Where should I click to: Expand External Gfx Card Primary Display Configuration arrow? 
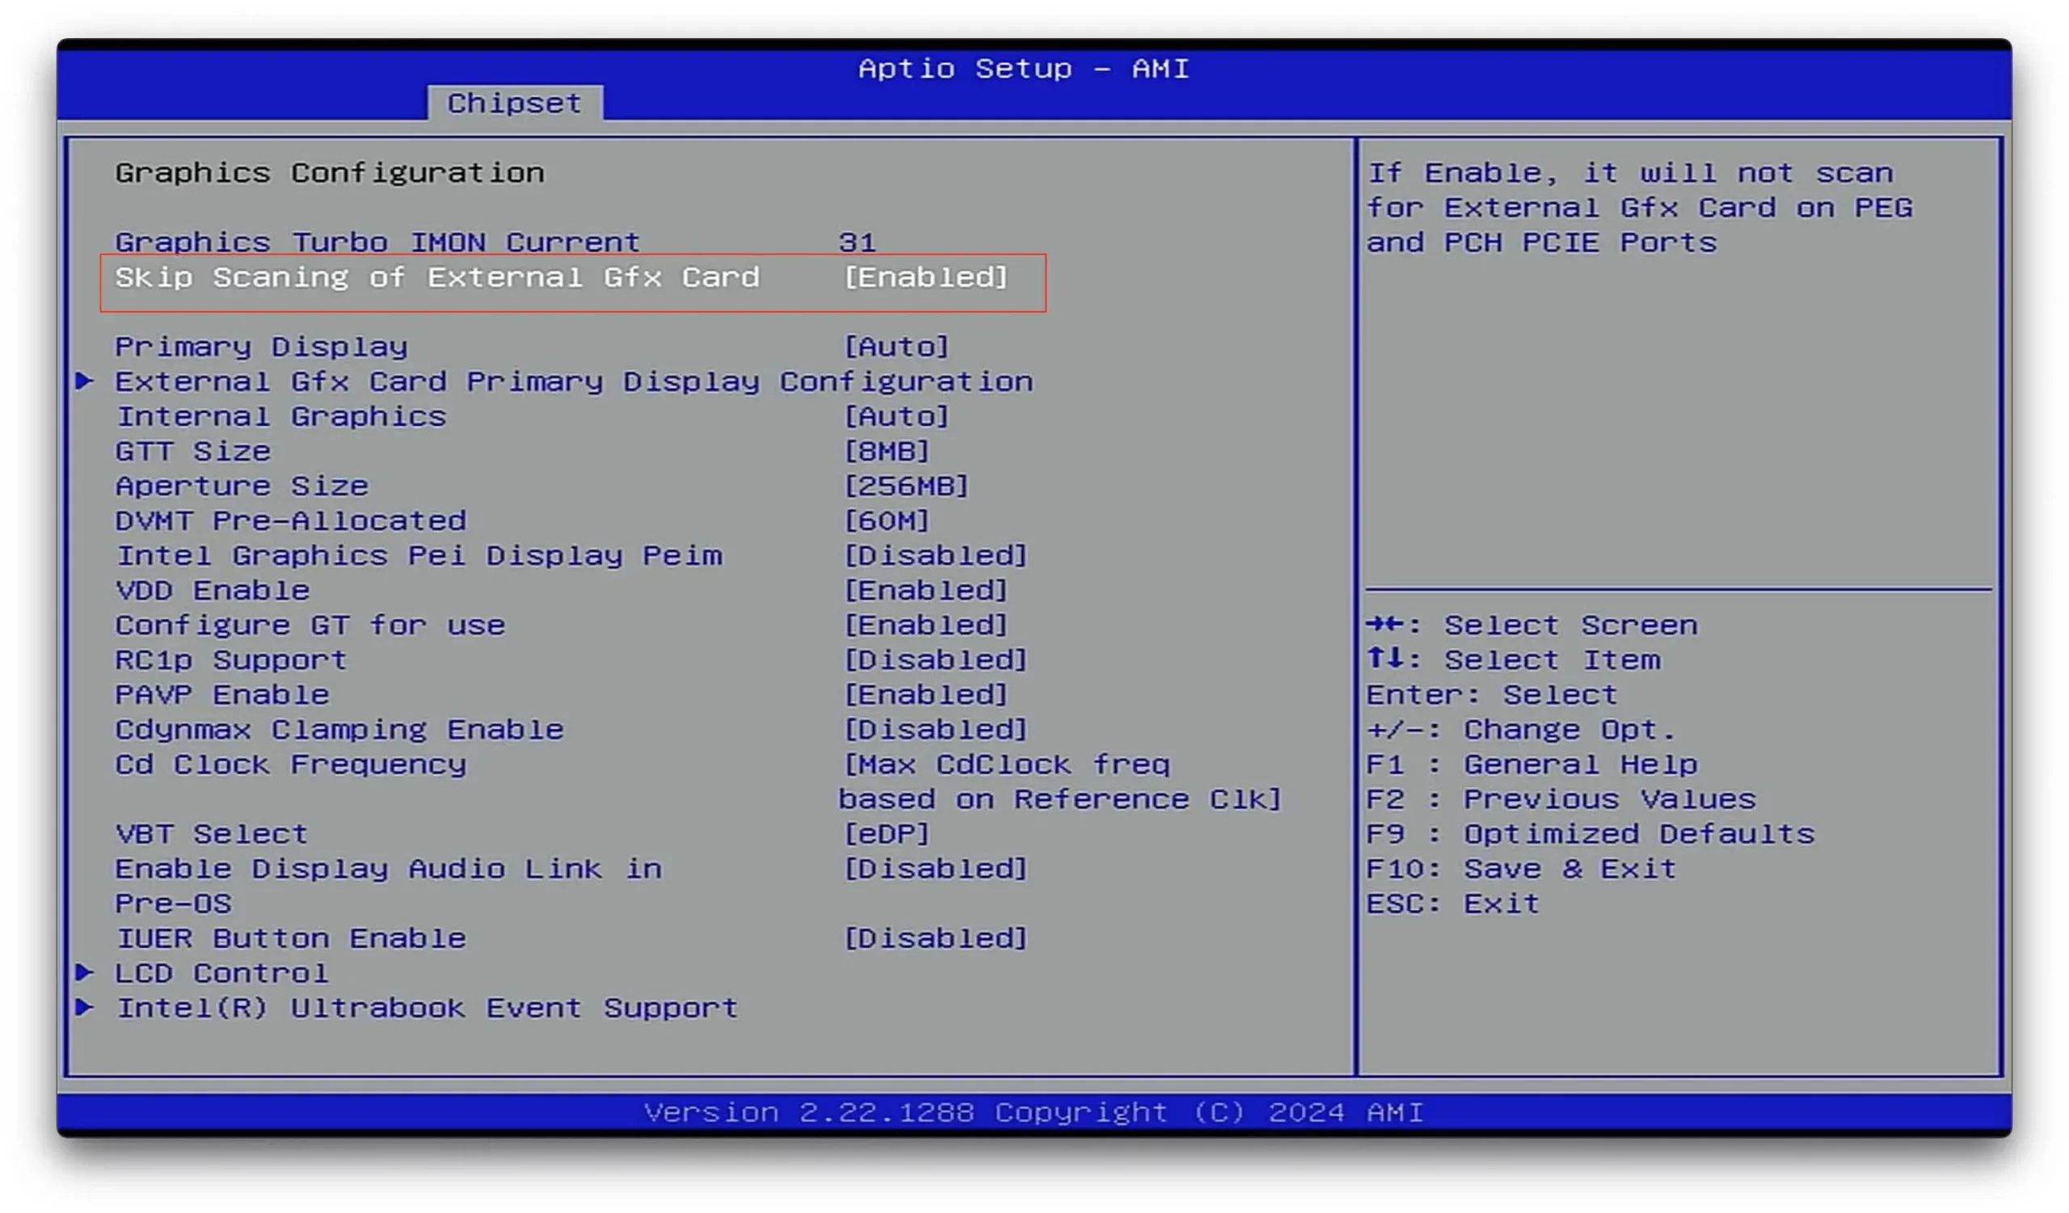[85, 381]
